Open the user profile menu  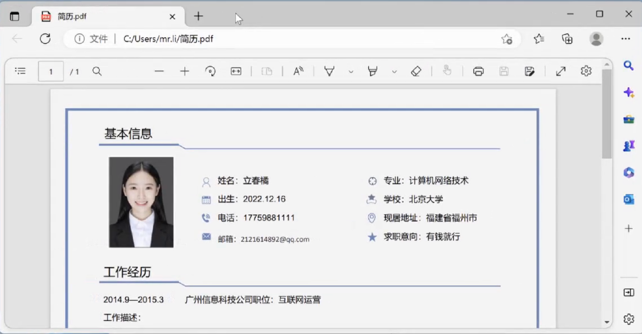click(x=596, y=39)
